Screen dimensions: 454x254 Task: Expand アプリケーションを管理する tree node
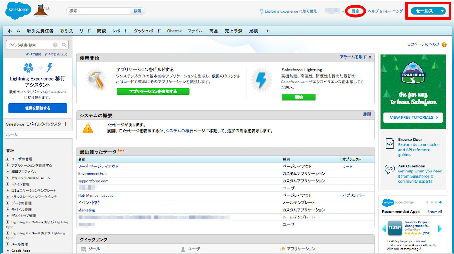coord(8,165)
